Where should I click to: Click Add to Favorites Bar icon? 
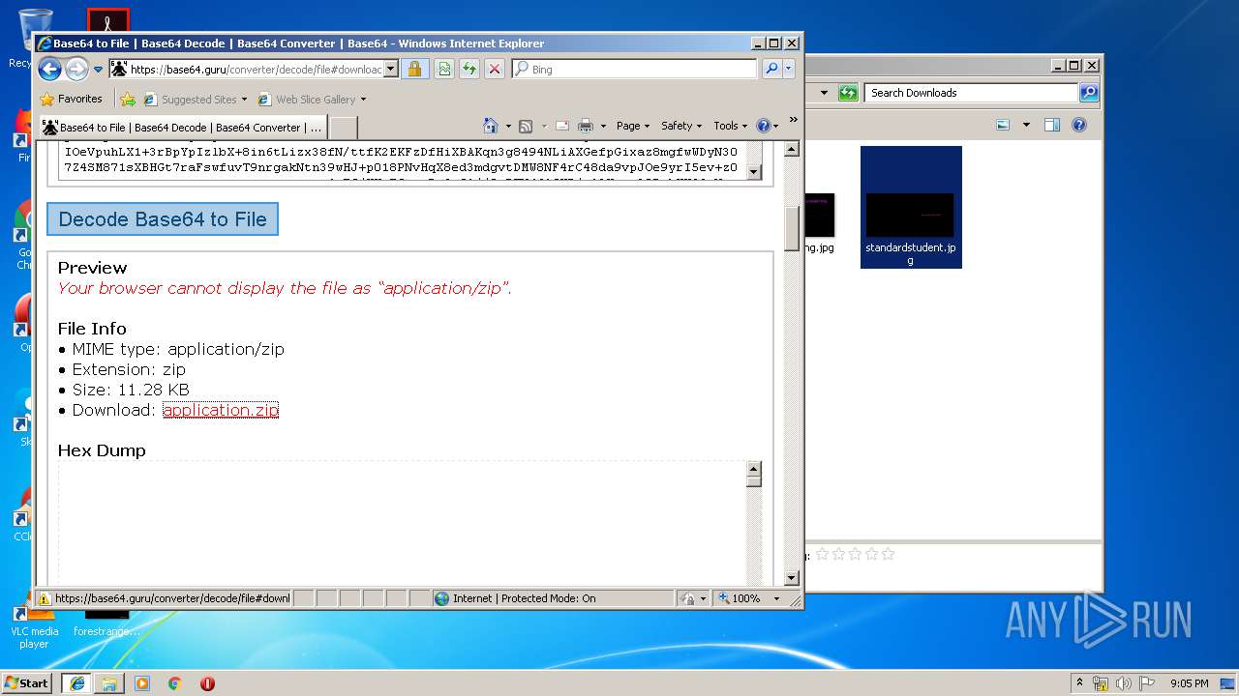[128, 99]
